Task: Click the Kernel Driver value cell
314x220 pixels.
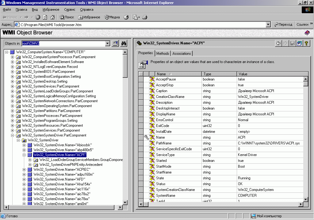Action: pos(270,155)
